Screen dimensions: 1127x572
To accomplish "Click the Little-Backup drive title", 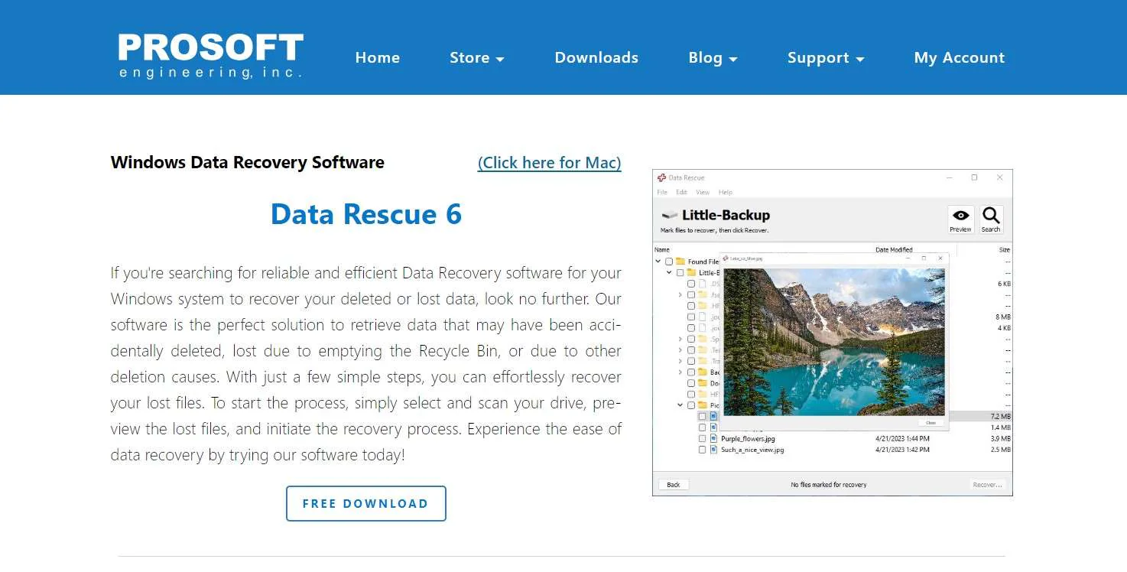I will pos(726,216).
